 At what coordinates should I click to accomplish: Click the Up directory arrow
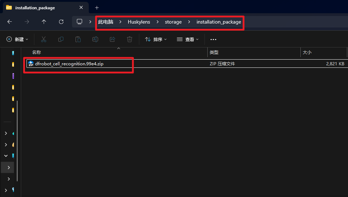[44, 22]
